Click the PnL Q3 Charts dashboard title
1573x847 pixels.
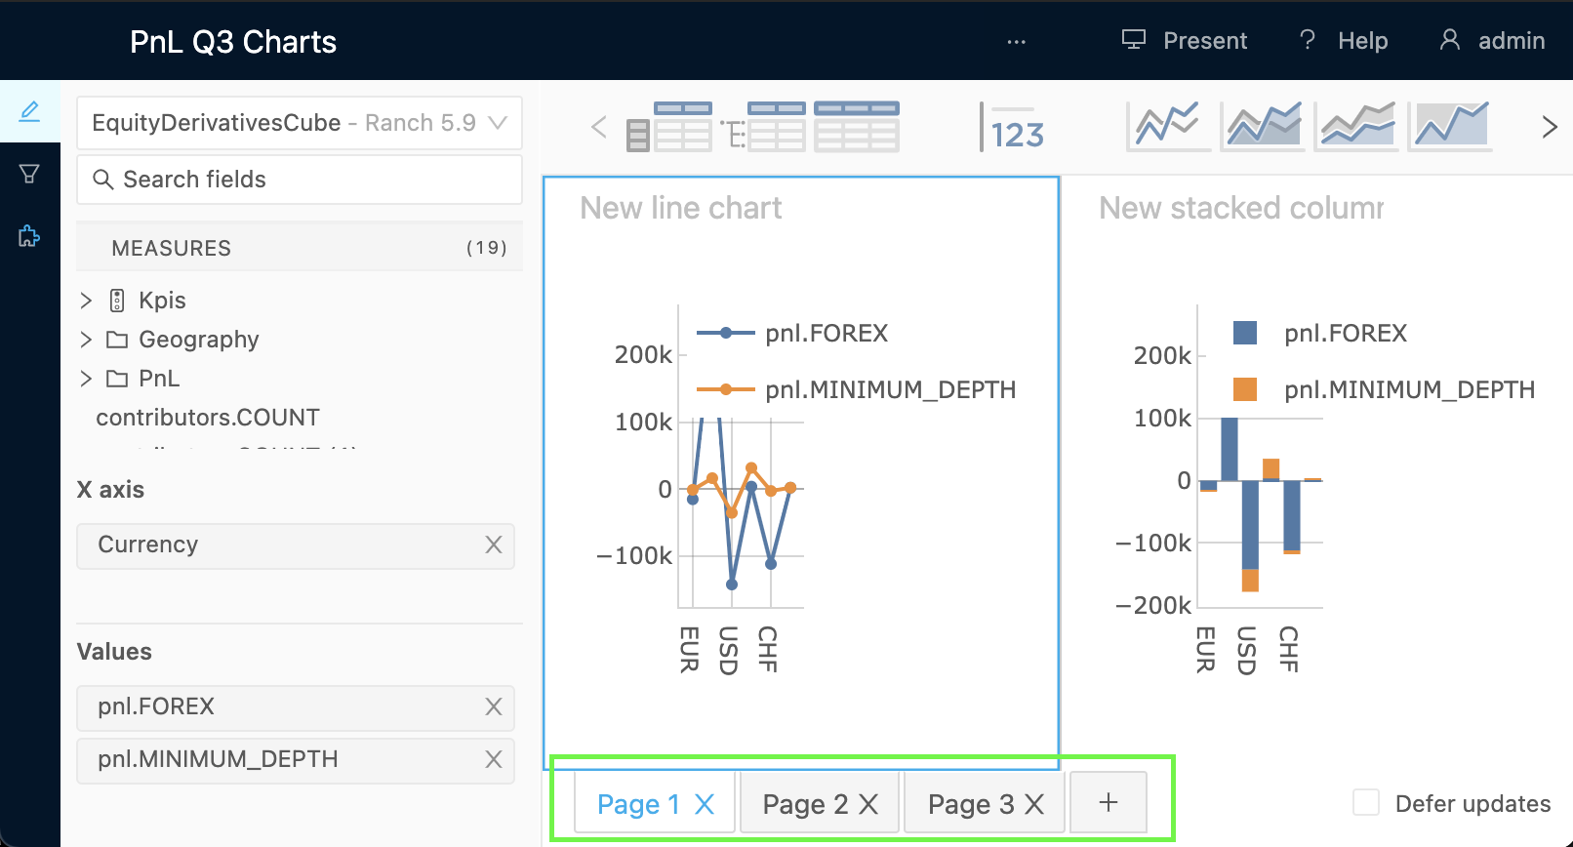233,42
